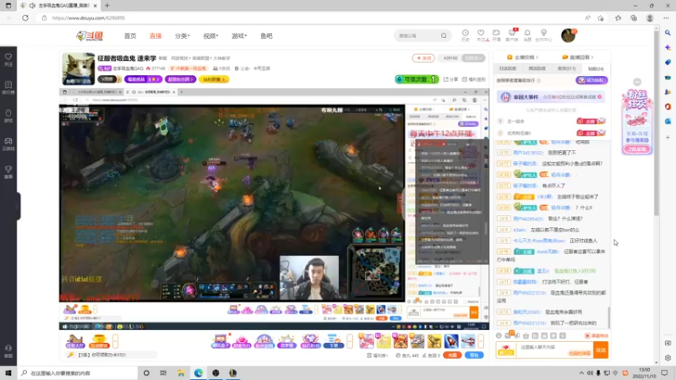Open the League of Legends taskbar icon
Viewport: 676px width, 380px height.
click(233, 372)
